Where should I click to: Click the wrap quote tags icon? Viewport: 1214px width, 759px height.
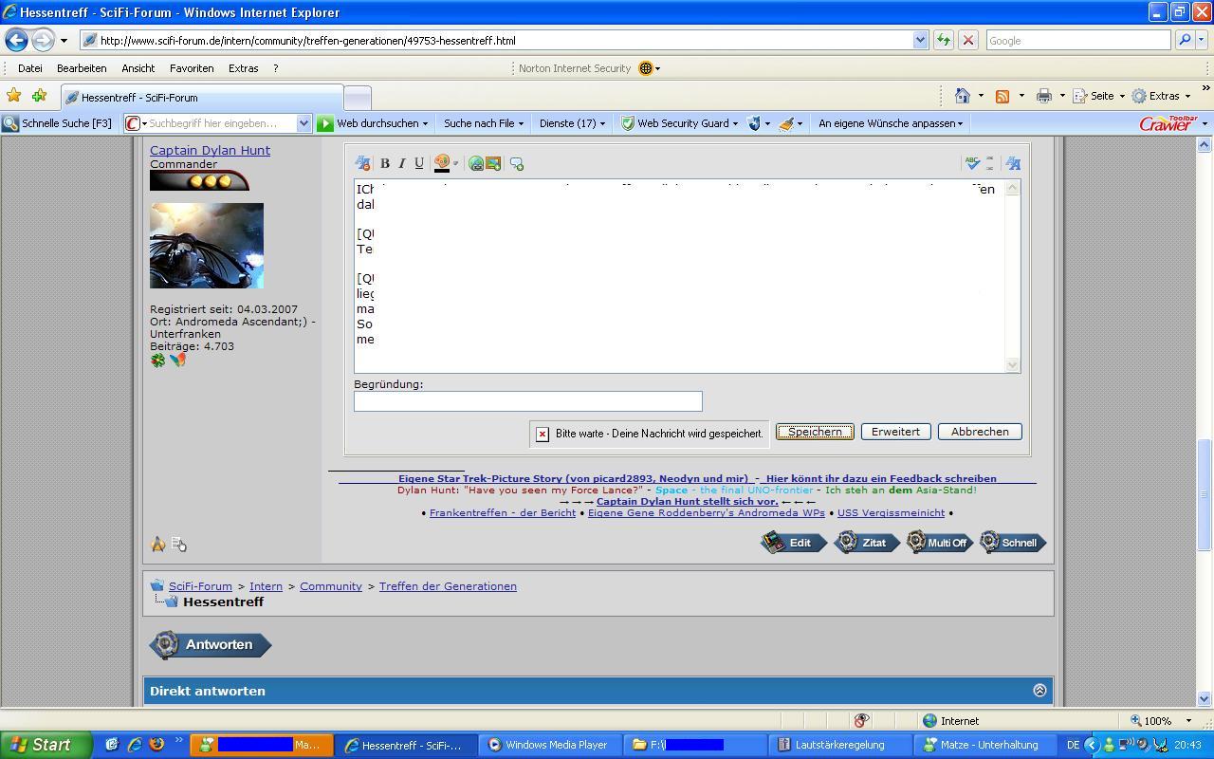pos(517,164)
